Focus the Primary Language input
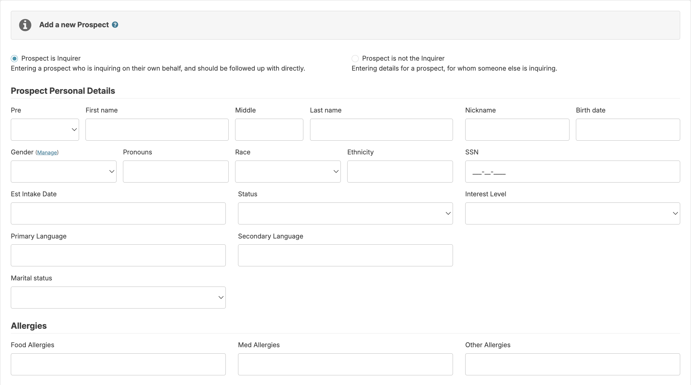The image size is (691, 385). click(x=118, y=255)
